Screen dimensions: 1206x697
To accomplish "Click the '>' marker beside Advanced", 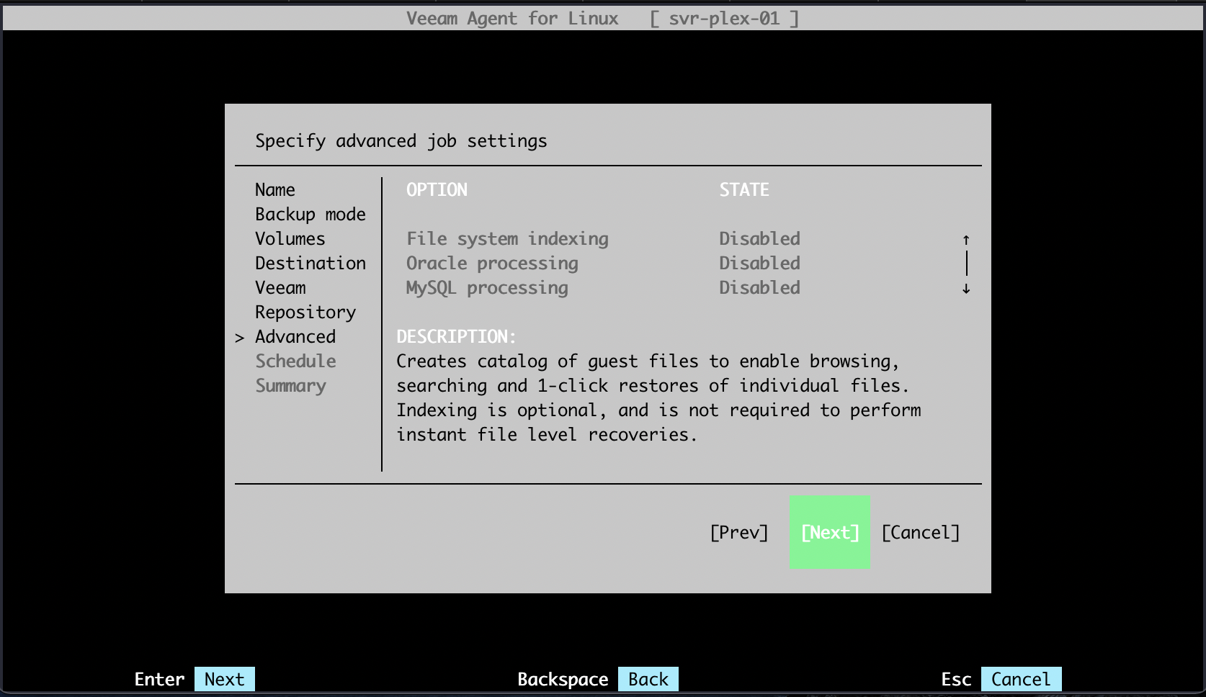I will click(x=240, y=337).
